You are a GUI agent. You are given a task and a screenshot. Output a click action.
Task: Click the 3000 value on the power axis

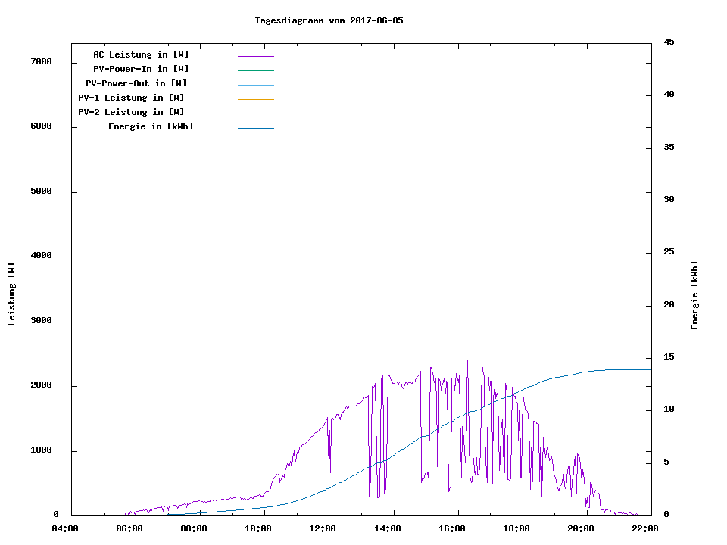41,321
